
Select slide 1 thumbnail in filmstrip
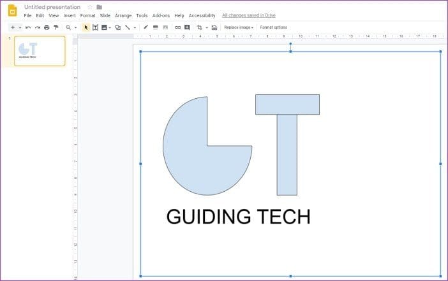(x=40, y=51)
